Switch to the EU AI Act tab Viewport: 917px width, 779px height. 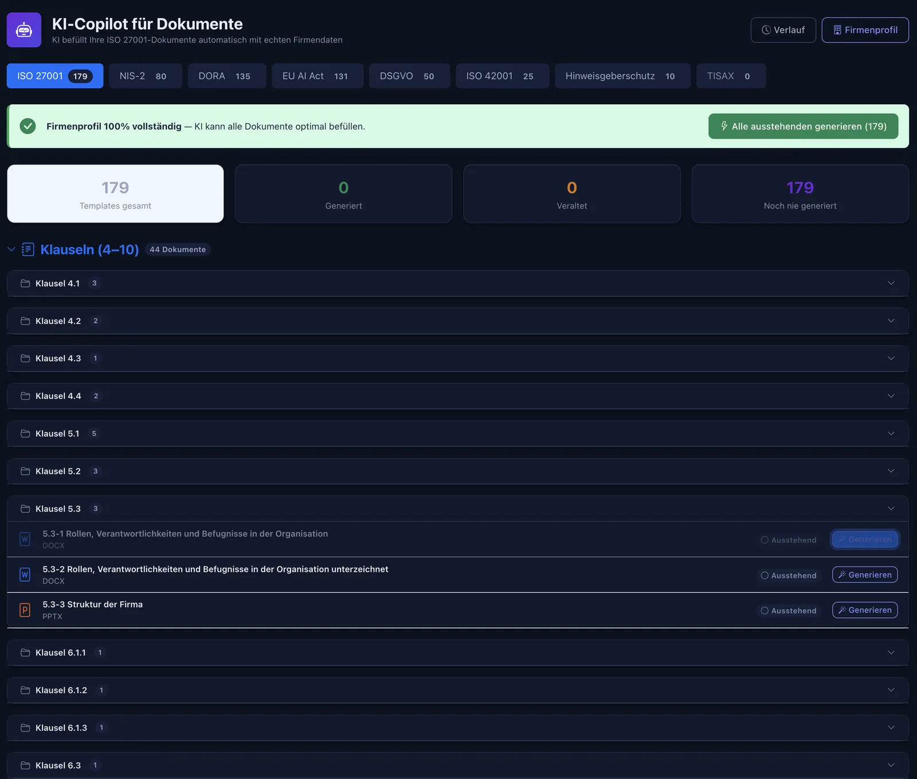click(318, 76)
